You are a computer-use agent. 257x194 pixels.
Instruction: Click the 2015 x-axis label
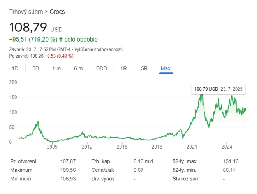(122, 147)
